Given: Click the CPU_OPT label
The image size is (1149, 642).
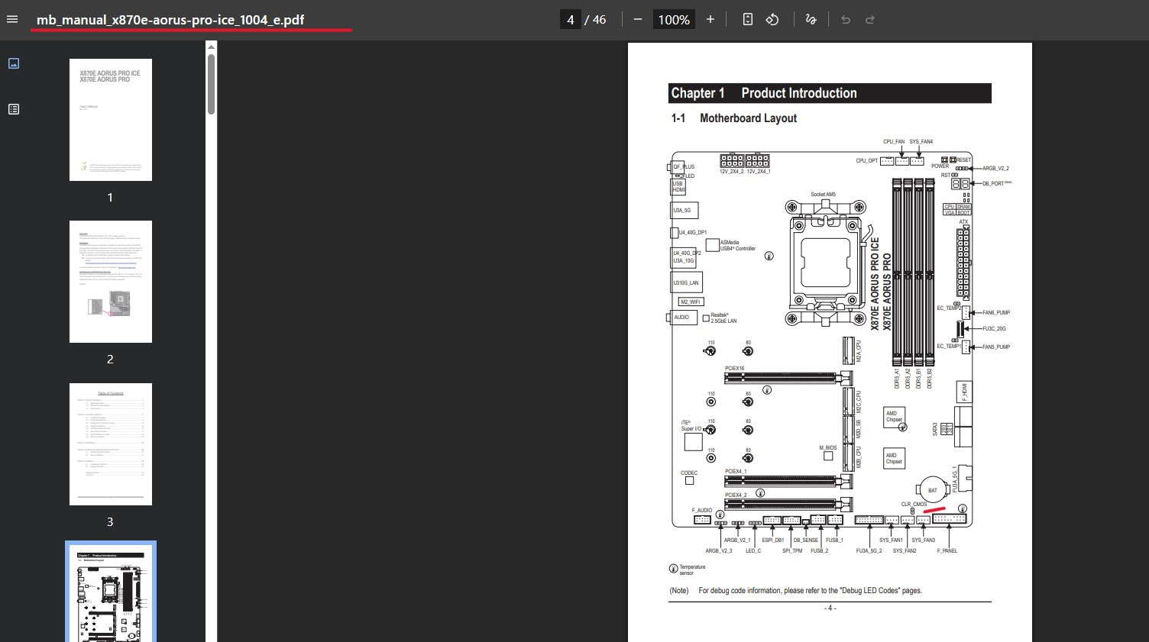Looking at the screenshot, I should pyautogui.click(x=867, y=161).
